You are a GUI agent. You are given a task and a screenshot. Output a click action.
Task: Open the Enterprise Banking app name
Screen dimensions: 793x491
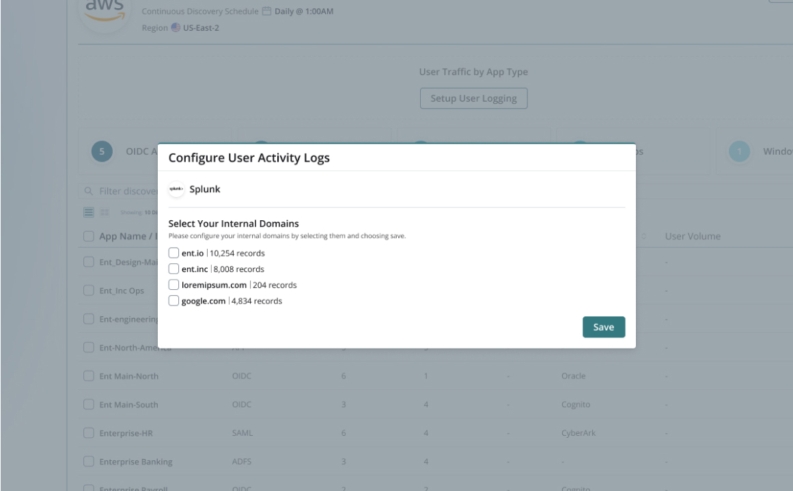coord(135,462)
